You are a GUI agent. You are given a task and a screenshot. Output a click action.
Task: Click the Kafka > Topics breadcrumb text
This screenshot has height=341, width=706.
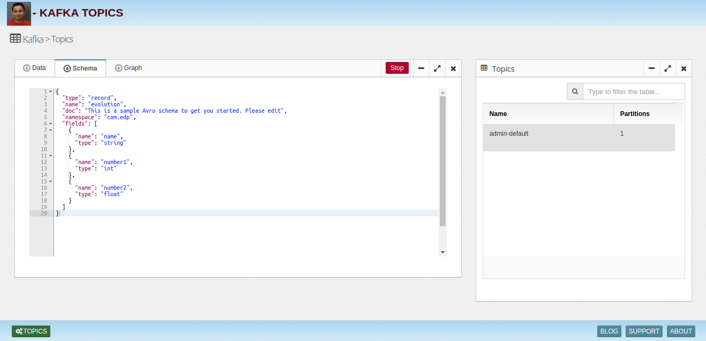48,39
